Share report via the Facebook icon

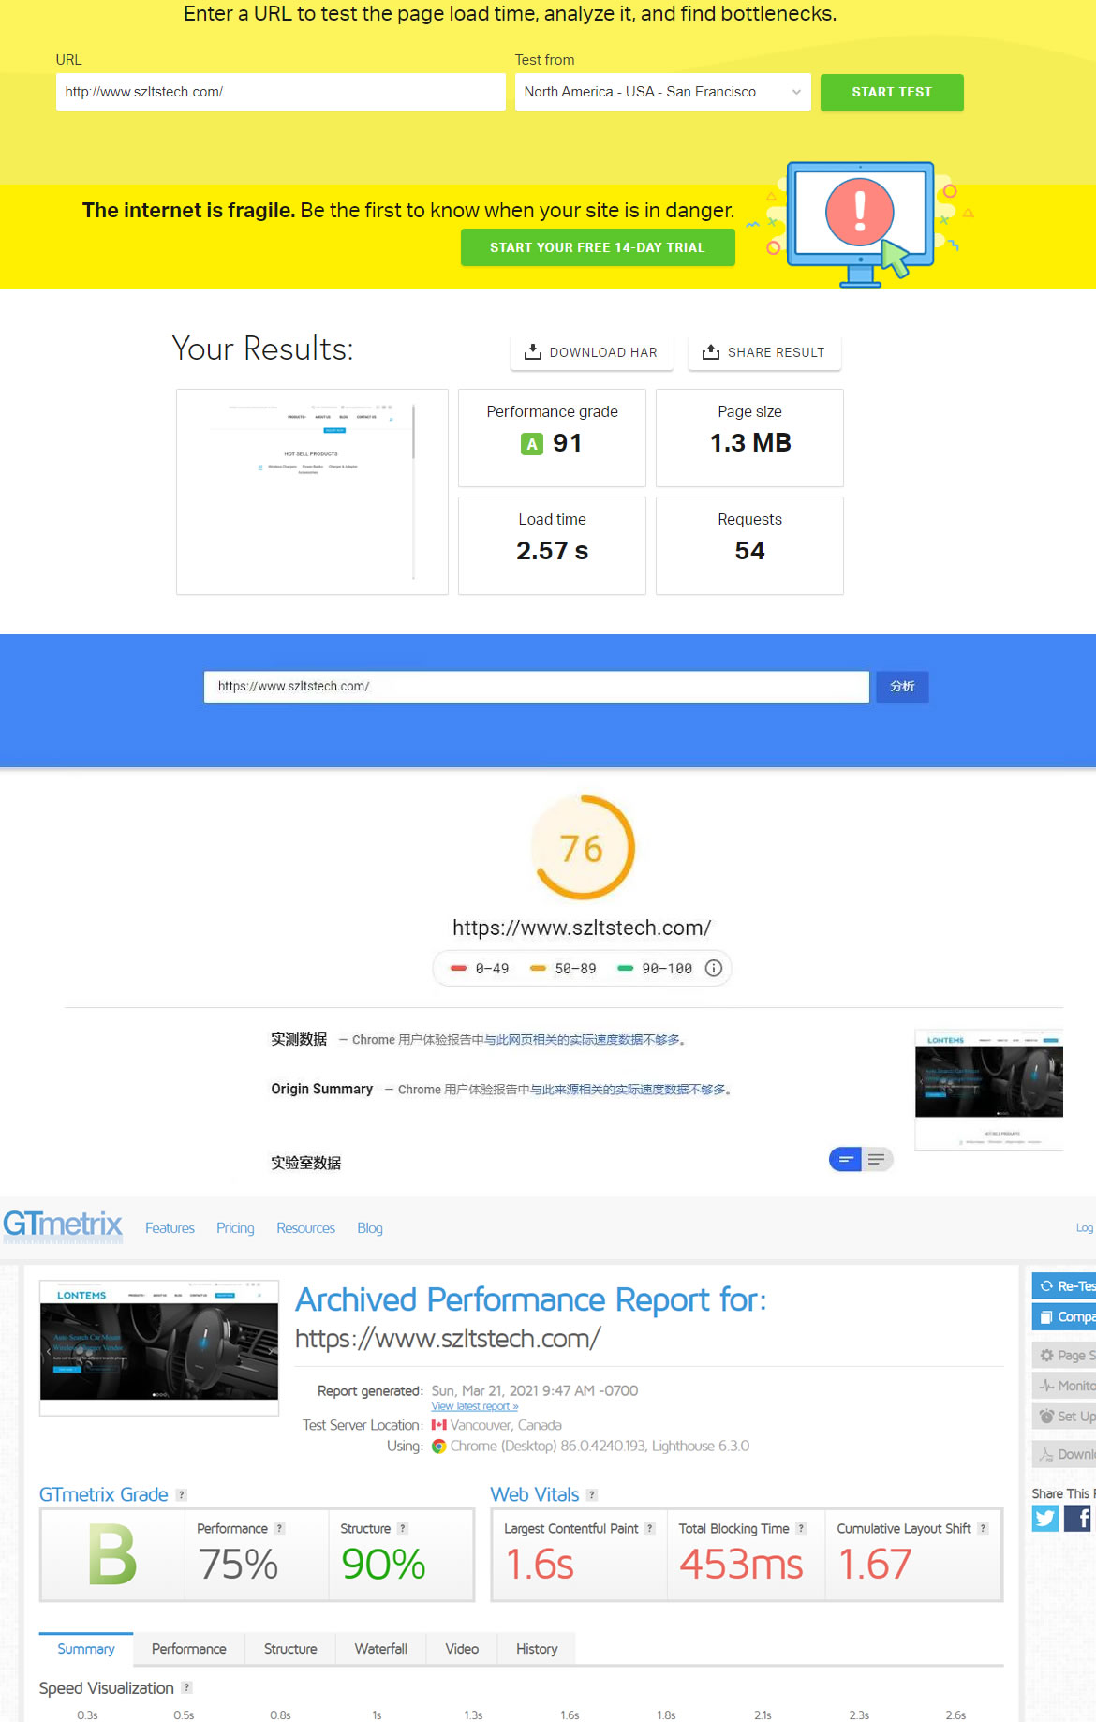(x=1079, y=1519)
